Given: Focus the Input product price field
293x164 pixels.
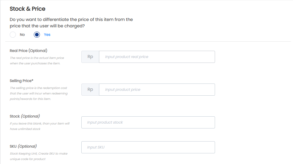Looking at the screenshot, I should click(157, 90).
